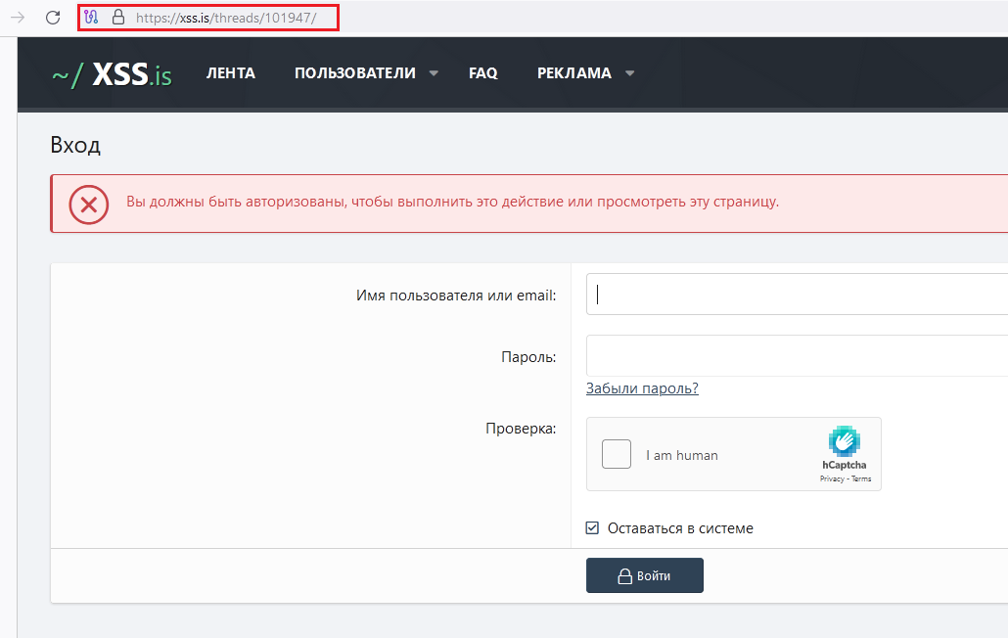Click the hCaptcha logo
The image size is (1008, 638).
click(x=844, y=440)
